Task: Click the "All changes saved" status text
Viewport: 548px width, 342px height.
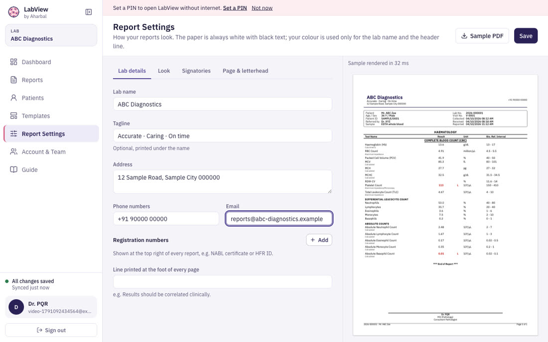Action: [x=33, y=281]
